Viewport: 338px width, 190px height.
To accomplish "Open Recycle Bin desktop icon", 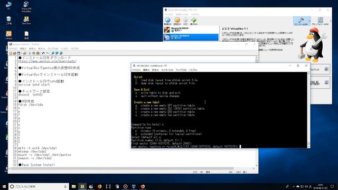I will point(8,21).
